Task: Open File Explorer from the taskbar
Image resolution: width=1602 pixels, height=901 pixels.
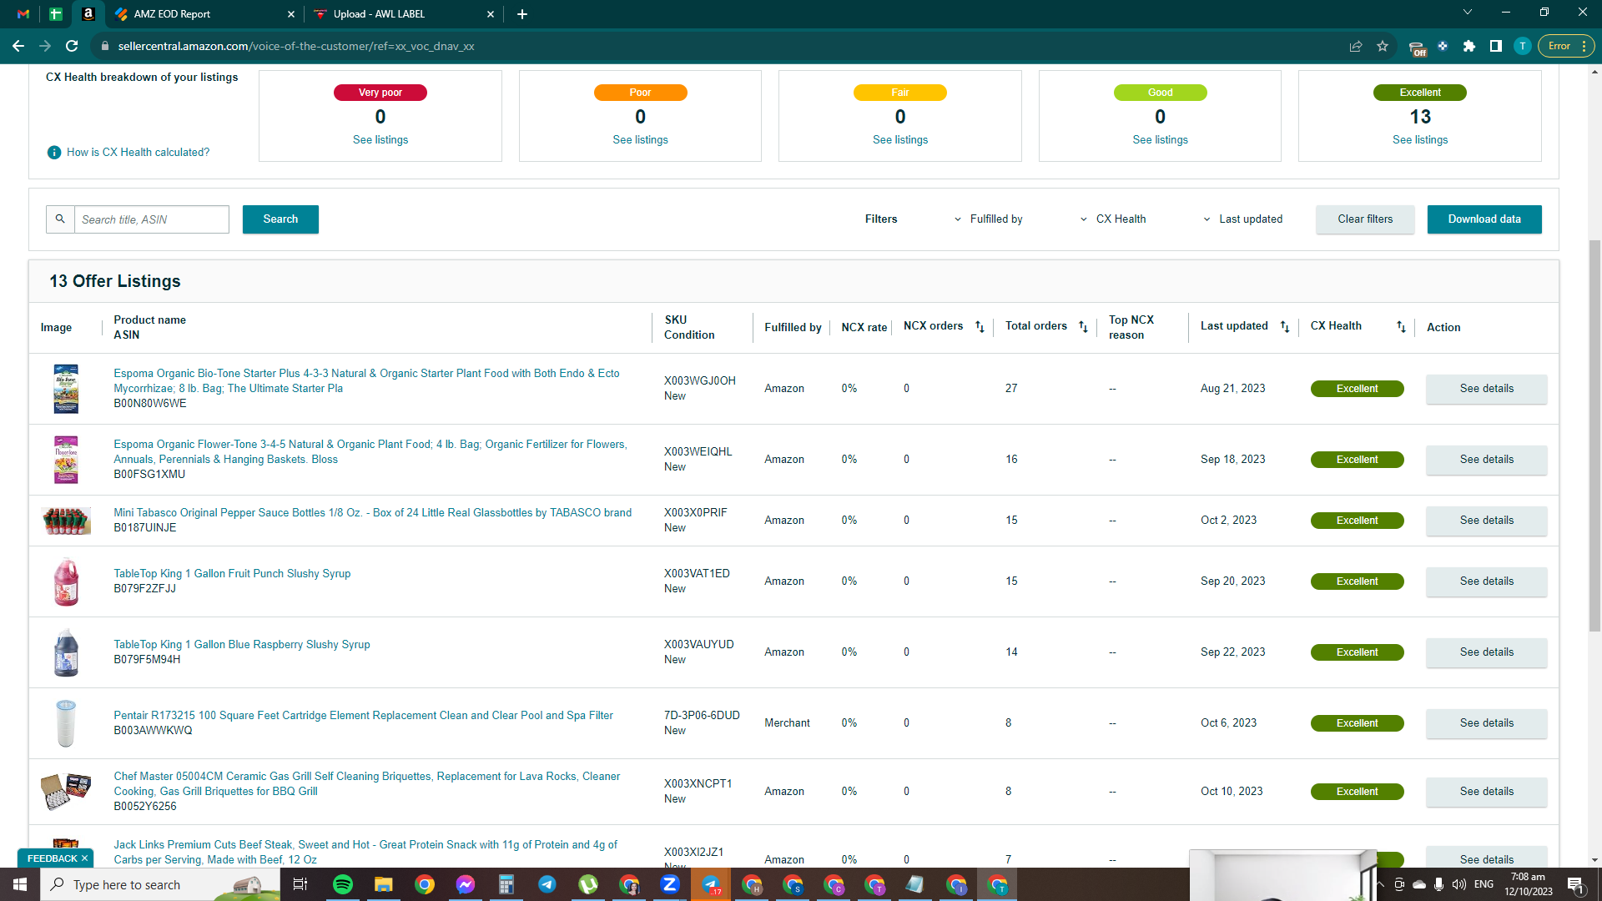Action: pyautogui.click(x=384, y=884)
